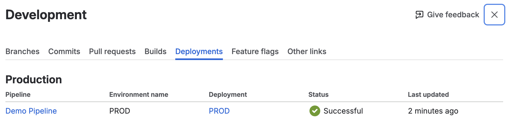Click the Production section heading
Image resolution: width=508 pixels, height=119 pixels.
point(34,80)
